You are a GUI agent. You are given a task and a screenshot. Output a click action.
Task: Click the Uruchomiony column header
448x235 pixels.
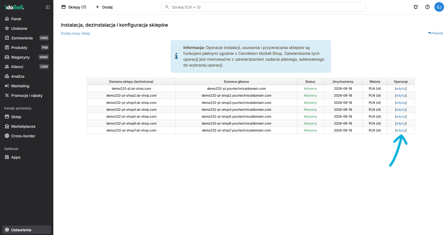pyautogui.click(x=343, y=82)
